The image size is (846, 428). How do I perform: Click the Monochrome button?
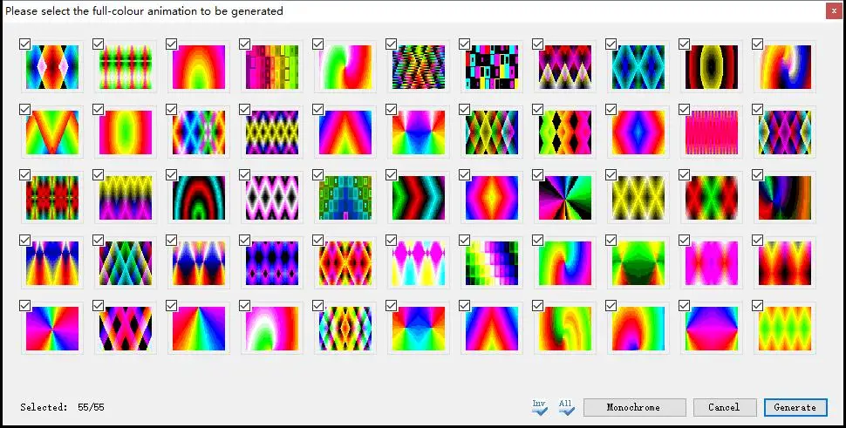tap(635, 408)
